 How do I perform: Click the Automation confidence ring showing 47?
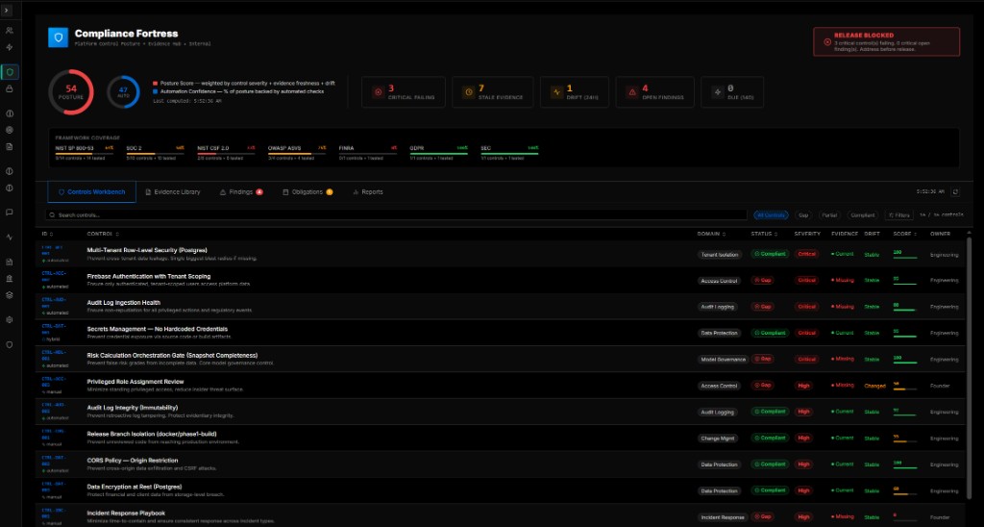pyautogui.click(x=123, y=91)
